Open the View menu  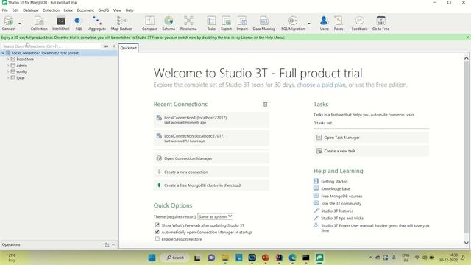point(117,10)
